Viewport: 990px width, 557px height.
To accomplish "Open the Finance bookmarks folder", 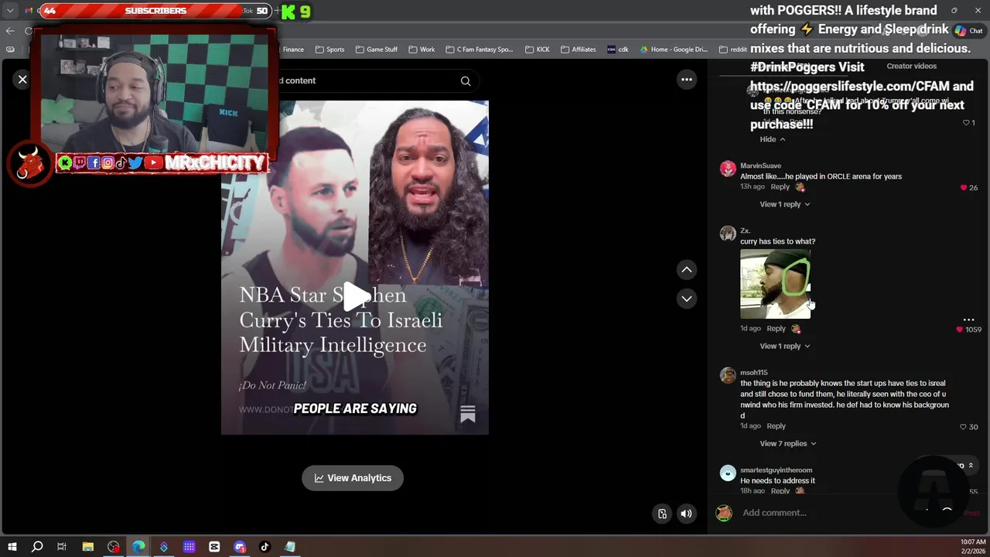I will (293, 50).
